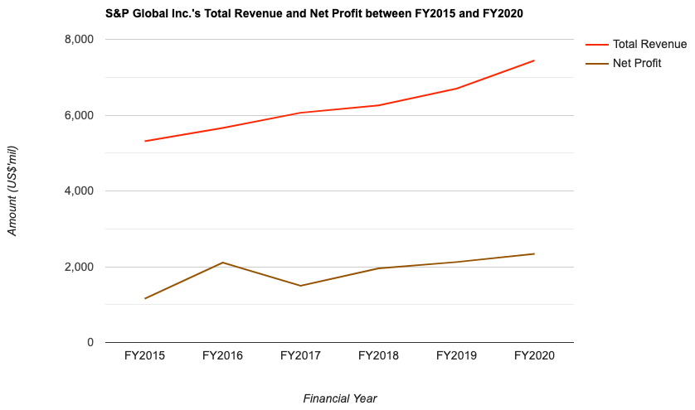
Task: Click the FY2016 axis label
Action: [x=222, y=355]
